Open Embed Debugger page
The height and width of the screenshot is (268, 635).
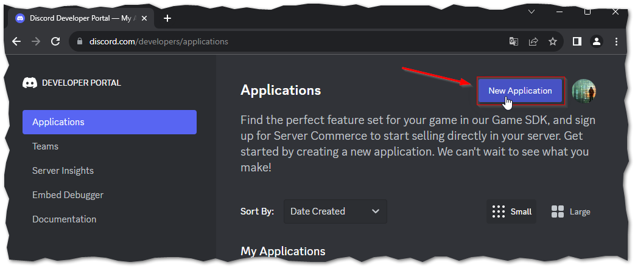[68, 195]
